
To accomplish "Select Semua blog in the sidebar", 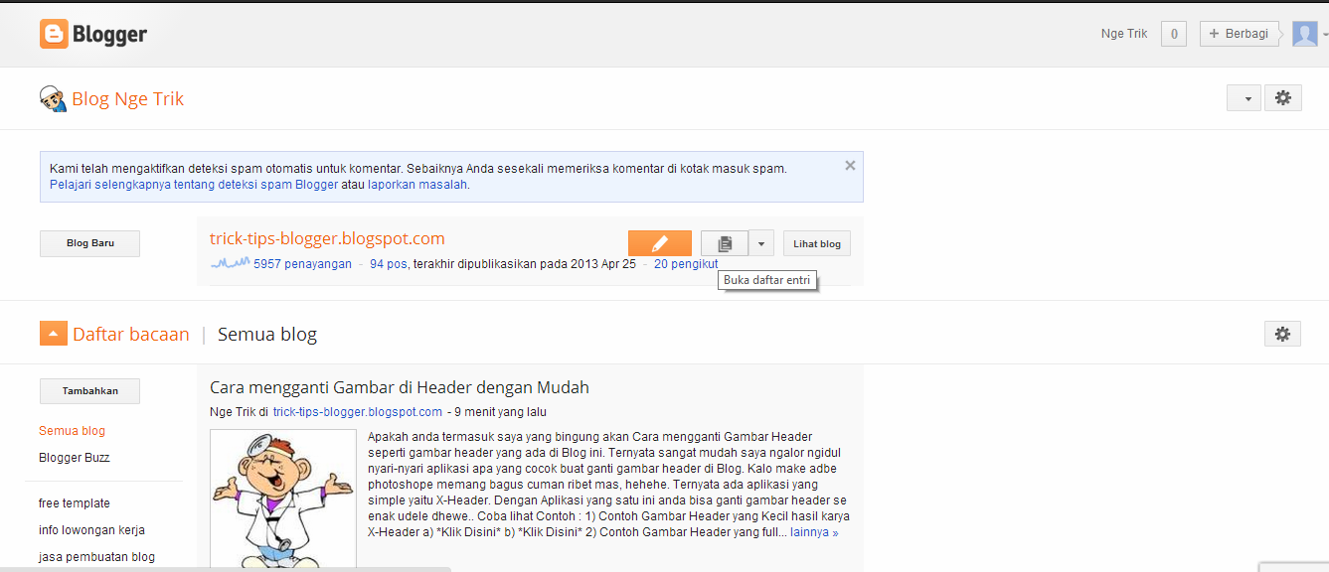I will [72, 431].
